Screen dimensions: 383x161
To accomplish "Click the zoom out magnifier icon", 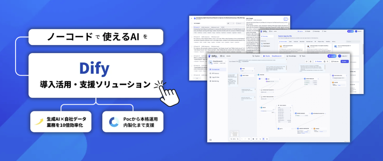I will pyautogui.click(x=232, y=139).
